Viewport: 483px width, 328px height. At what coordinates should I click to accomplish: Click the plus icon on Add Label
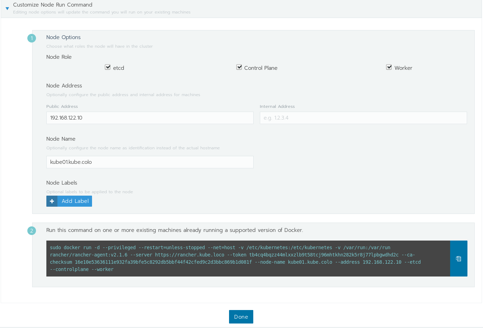[x=52, y=201]
